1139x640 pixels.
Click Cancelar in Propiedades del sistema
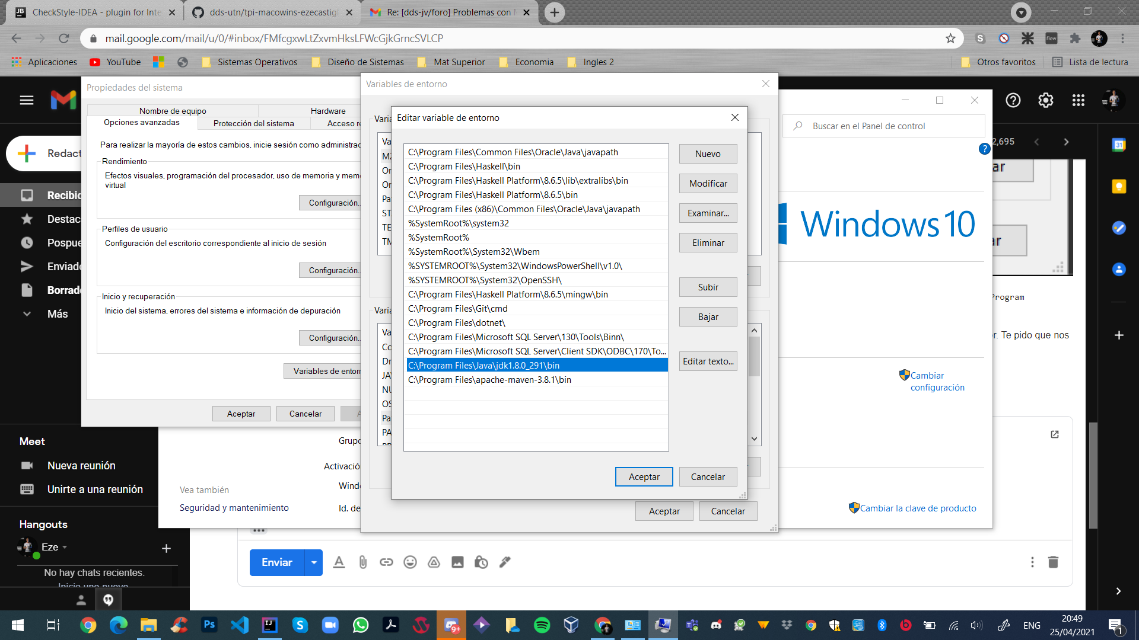point(305,414)
